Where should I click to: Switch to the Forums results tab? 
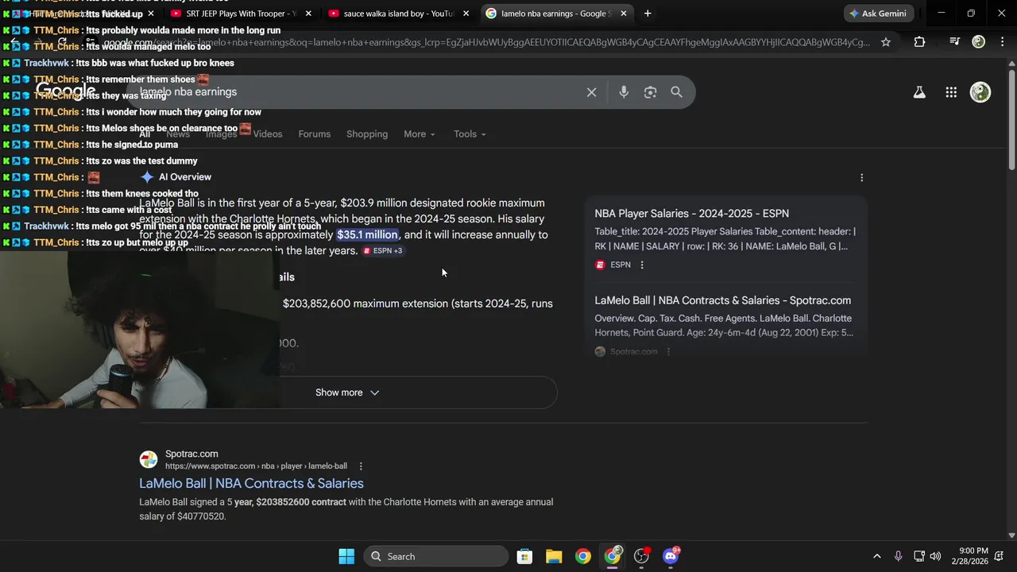point(315,134)
